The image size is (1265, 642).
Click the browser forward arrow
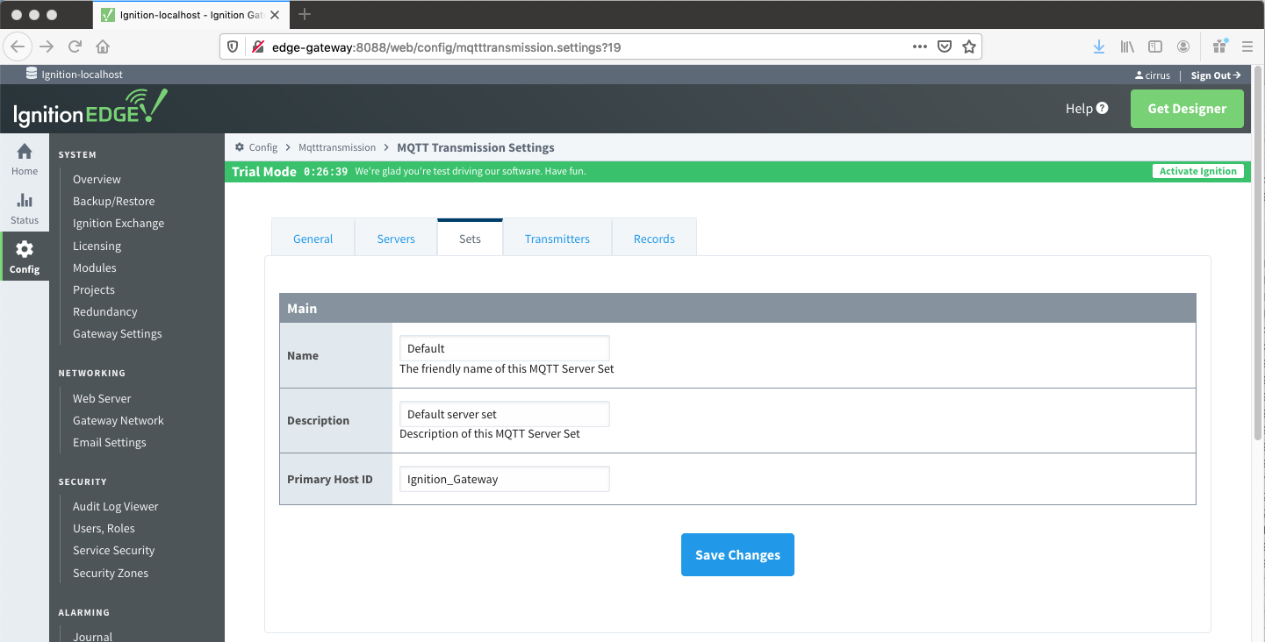pos(47,46)
